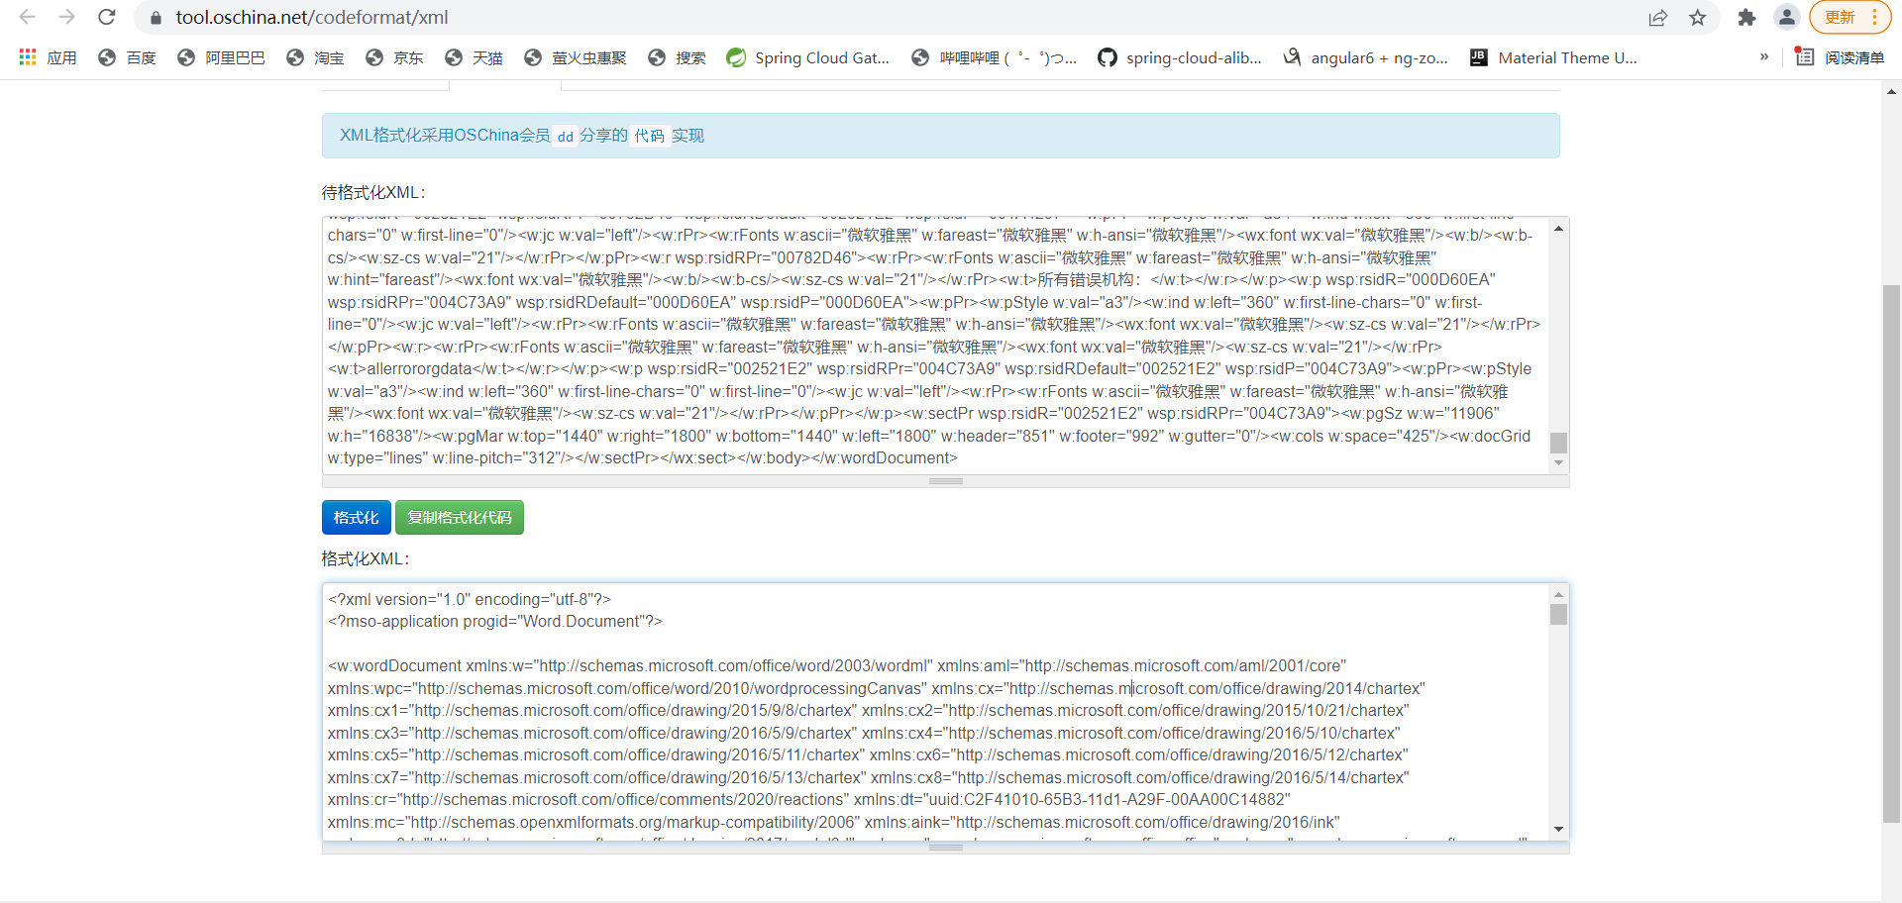Expand hidden bookmarks via the » chevron
Viewport: 1902px width, 903px height.
[1763, 57]
